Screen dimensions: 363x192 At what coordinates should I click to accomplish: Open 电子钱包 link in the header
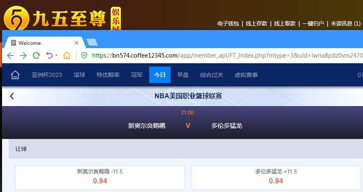tap(228, 23)
